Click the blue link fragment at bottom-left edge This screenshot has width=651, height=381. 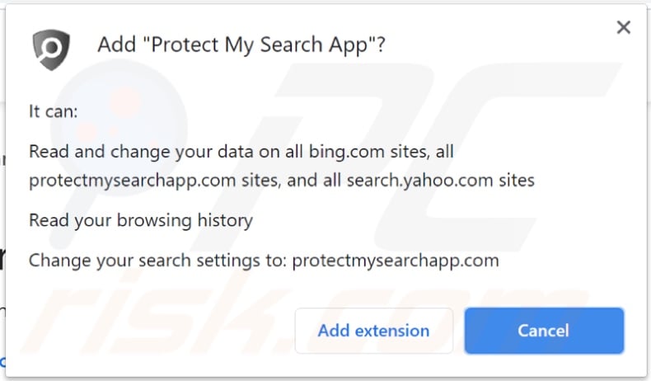(2, 361)
